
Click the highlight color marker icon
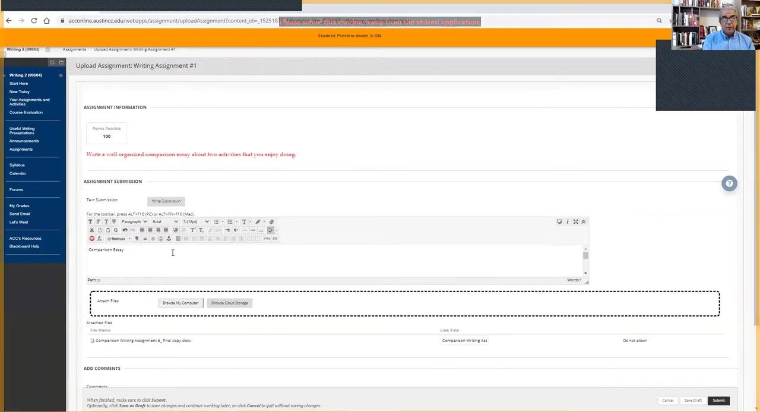click(x=258, y=221)
